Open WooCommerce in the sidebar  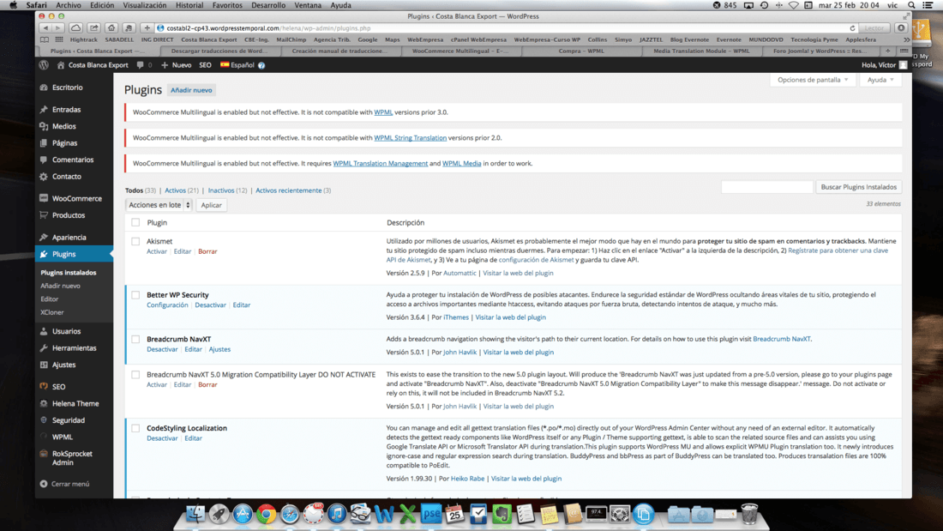click(x=74, y=198)
